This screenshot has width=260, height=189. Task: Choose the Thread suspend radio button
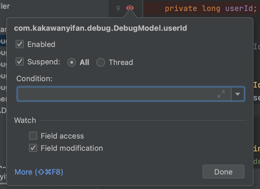(101, 62)
